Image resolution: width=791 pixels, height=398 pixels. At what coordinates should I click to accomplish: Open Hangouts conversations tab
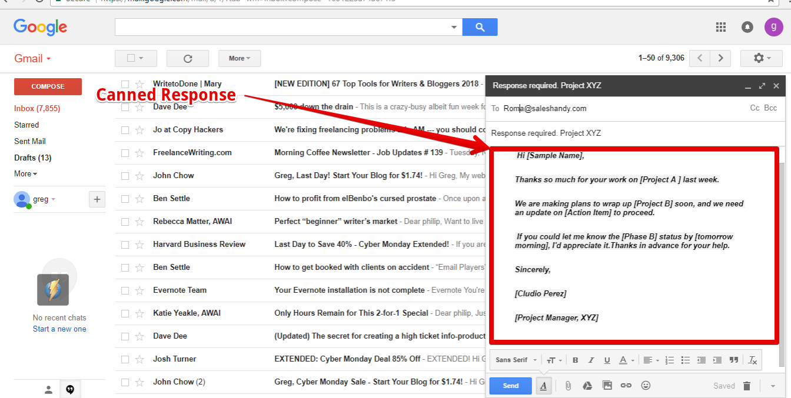pos(70,389)
